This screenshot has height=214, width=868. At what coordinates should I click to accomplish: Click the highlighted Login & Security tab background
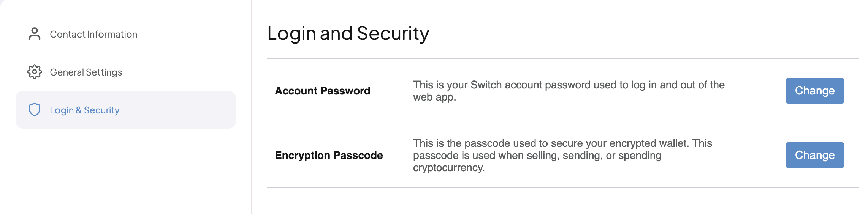(x=126, y=110)
